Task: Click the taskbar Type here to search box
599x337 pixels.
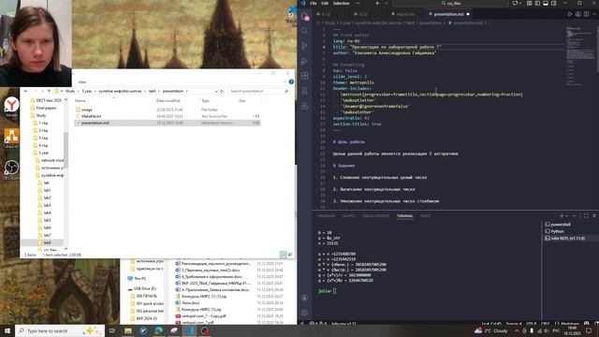Action: [x=60, y=330]
